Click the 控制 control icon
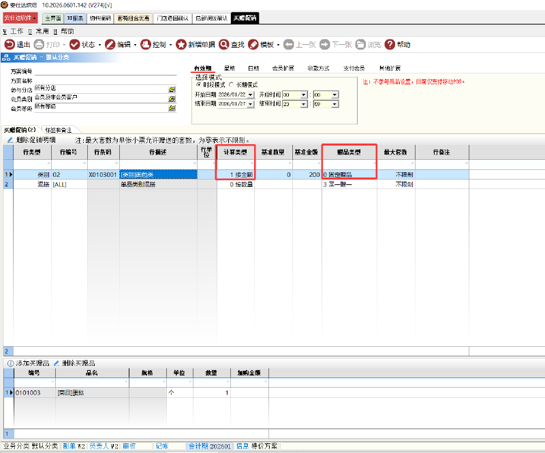 click(x=145, y=44)
